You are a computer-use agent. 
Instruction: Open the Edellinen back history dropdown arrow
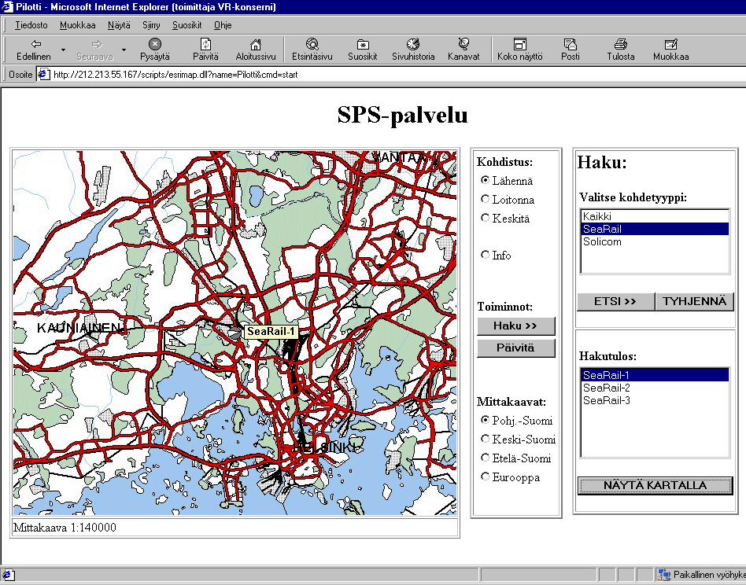tap(63, 50)
